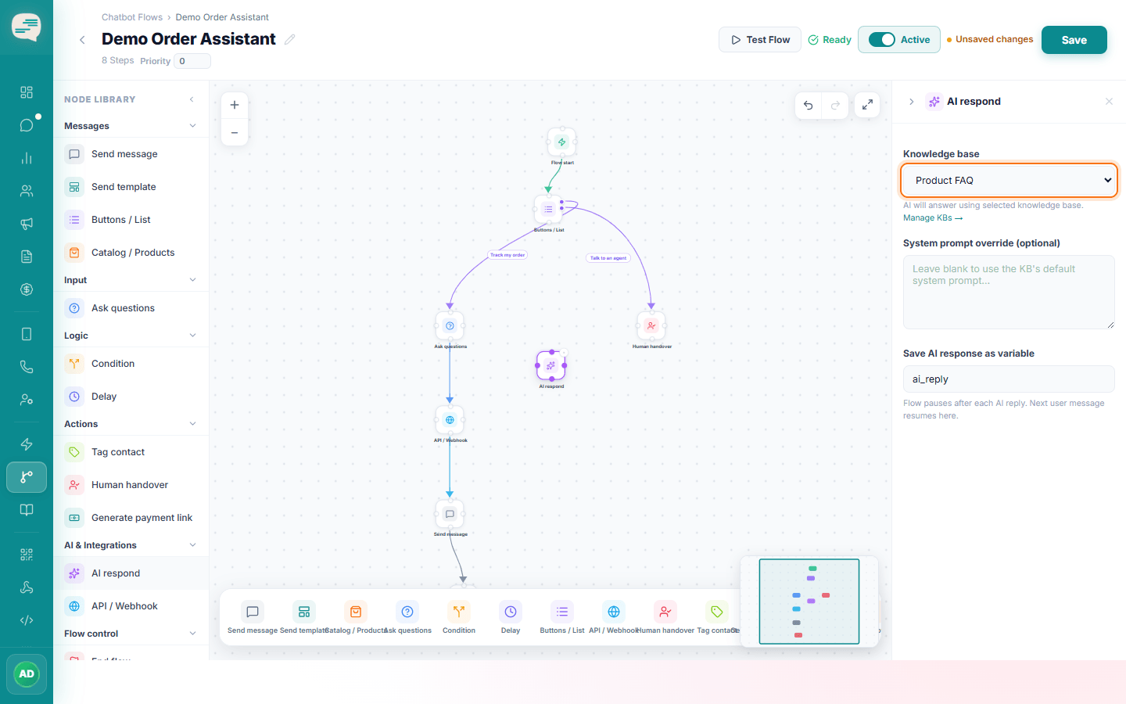
Task: Click the Chatbot Flows breadcrumb
Action: click(132, 17)
